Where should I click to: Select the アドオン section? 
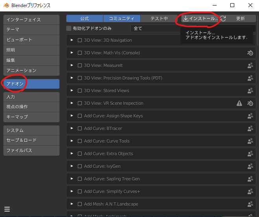(x=31, y=84)
